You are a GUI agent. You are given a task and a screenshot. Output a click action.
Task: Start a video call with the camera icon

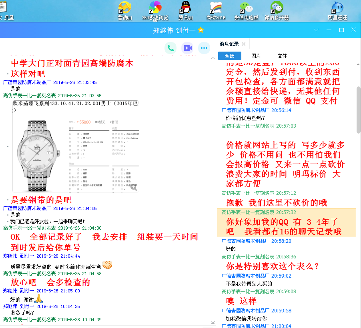187,48
